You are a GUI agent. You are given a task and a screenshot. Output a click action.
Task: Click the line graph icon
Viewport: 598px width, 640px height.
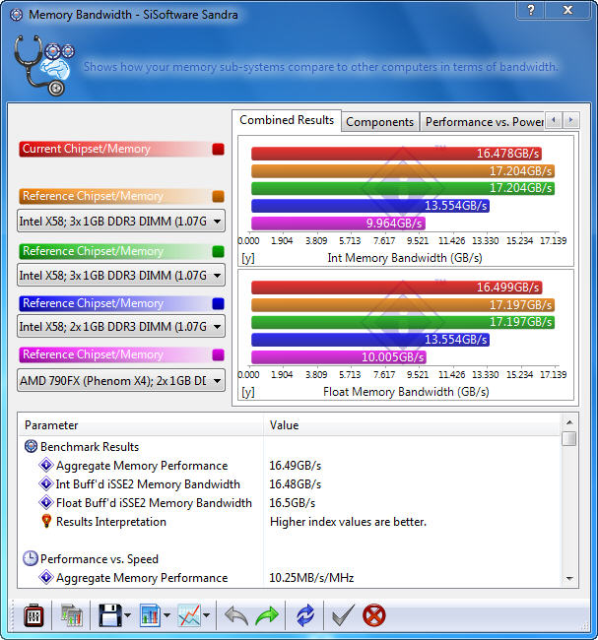coord(189,615)
